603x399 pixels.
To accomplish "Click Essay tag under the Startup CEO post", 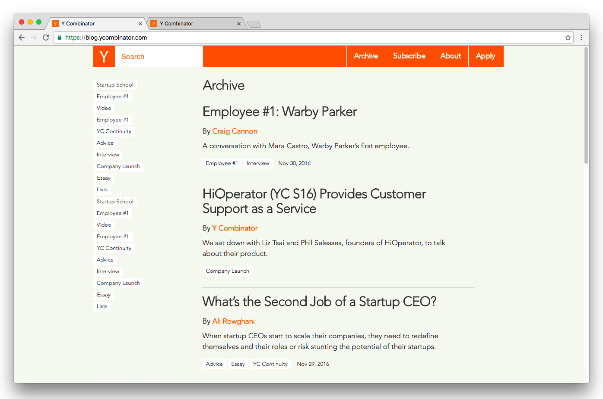I will (238, 364).
